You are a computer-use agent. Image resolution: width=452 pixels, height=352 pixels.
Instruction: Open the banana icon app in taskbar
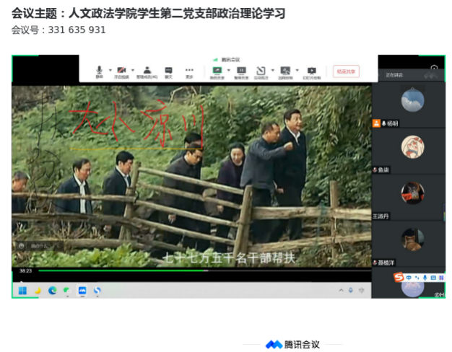point(38,291)
